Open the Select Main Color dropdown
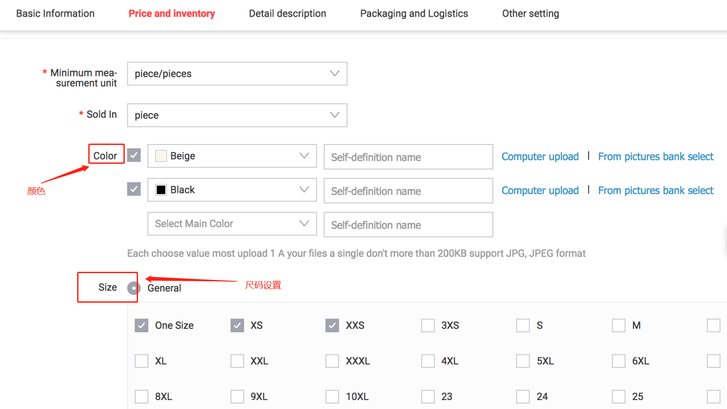The height and width of the screenshot is (409, 727). coord(232,224)
